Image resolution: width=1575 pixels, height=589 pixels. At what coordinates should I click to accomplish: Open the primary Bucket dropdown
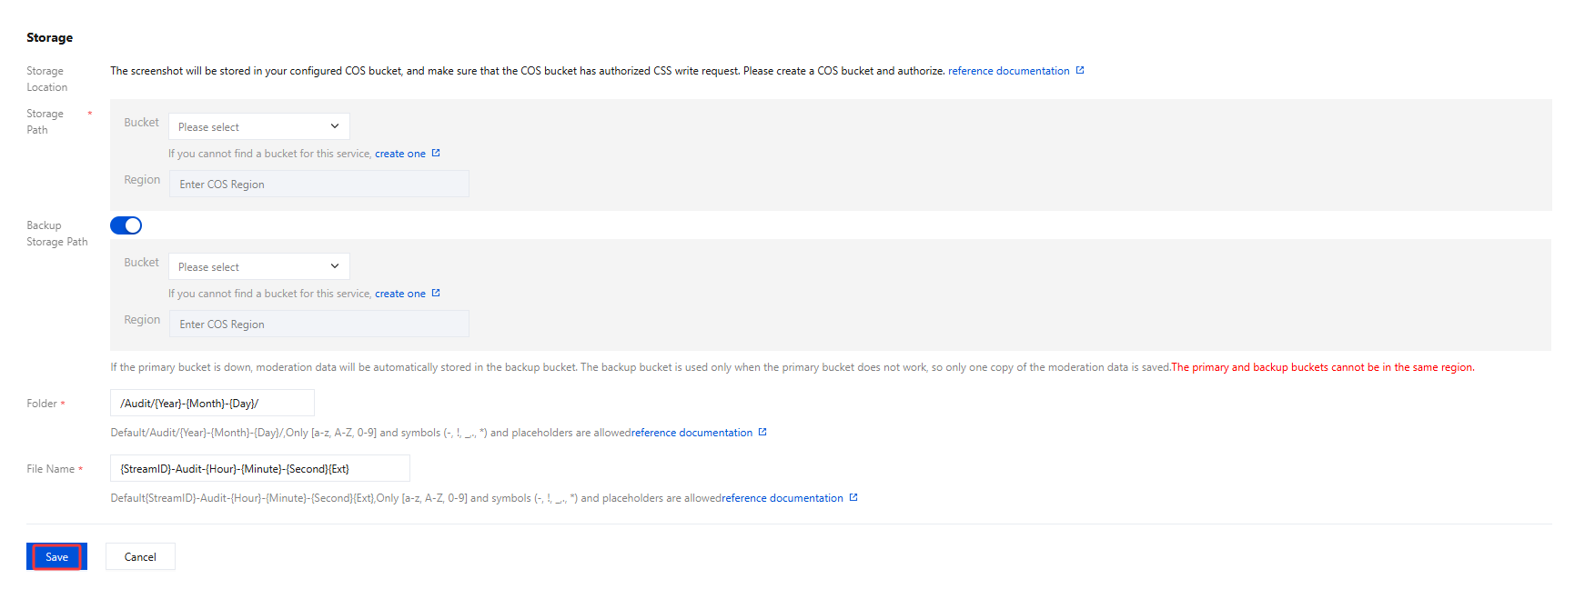pos(258,126)
